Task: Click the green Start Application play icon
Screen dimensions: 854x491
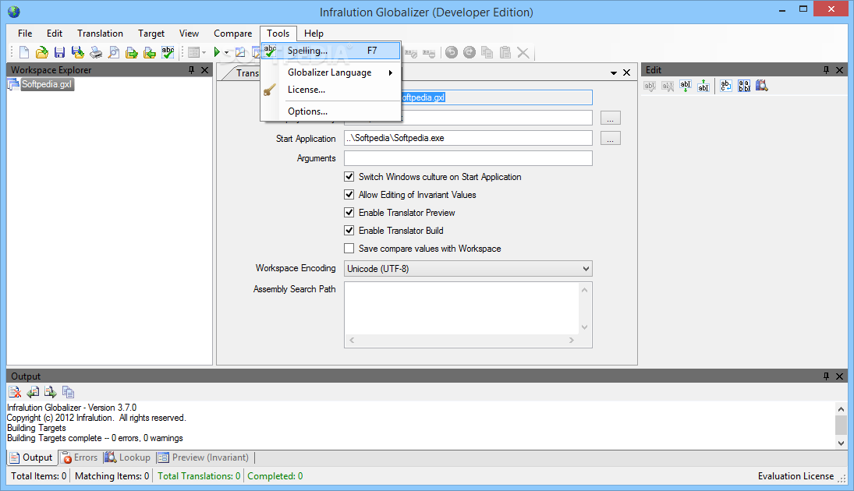Action: 217,52
